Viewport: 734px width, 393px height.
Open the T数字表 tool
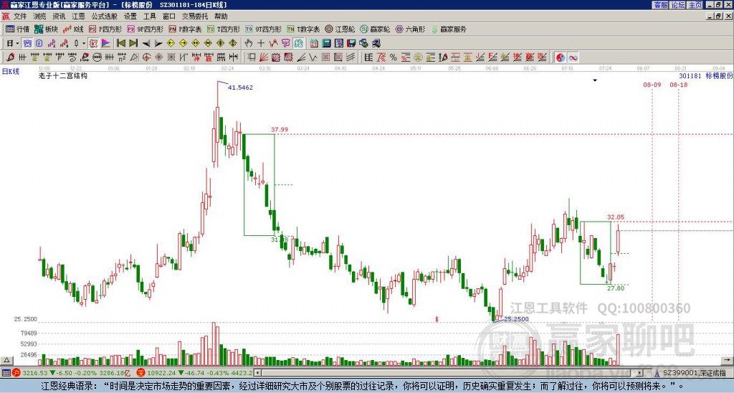pos(303,29)
